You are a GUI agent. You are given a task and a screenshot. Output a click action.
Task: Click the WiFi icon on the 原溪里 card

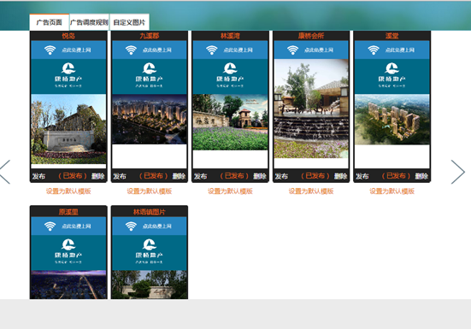tap(50, 226)
